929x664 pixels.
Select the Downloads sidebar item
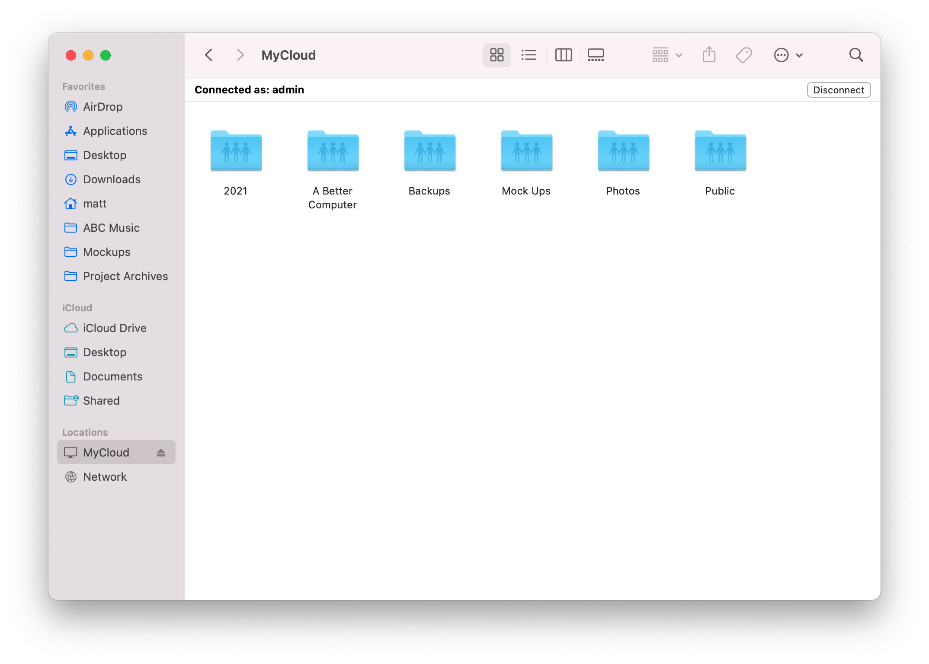click(112, 179)
